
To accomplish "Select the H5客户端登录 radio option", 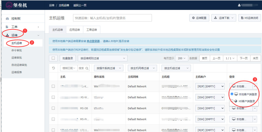I will pos(232,101).
